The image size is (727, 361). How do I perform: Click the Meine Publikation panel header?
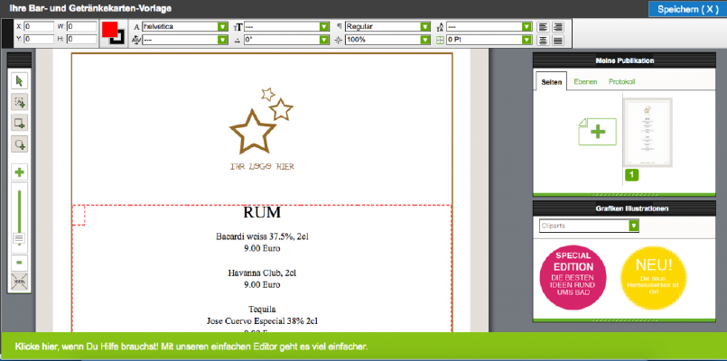[x=625, y=60]
